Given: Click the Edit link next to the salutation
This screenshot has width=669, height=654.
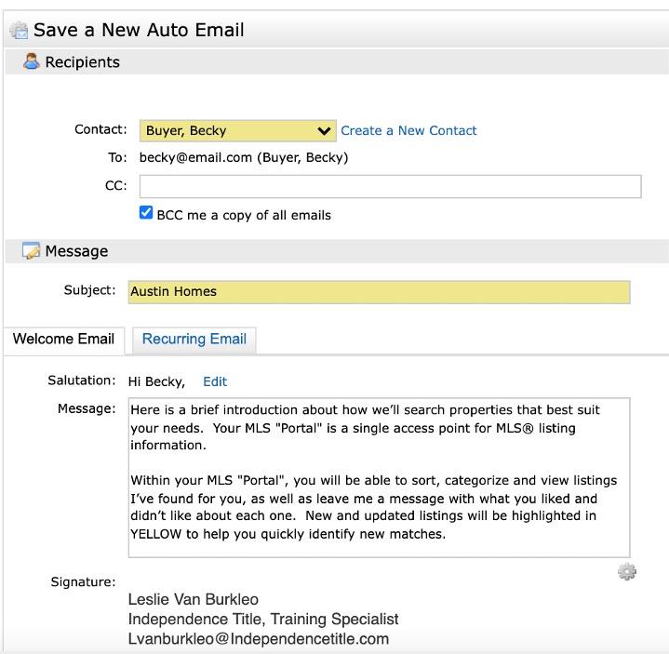Looking at the screenshot, I should pos(215,381).
